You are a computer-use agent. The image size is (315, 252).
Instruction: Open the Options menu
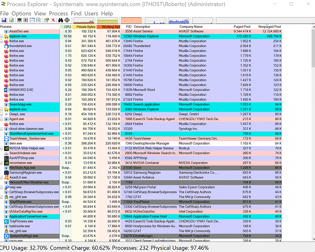point(21,13)
